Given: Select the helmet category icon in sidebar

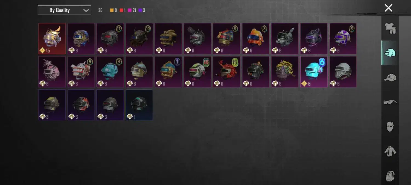Looking at the screenshot, I should [390, 53].
